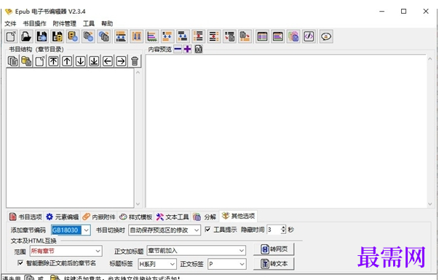Switch to the 元素编辑 tab
This screenshot has width=439, height=280.
(63, 217)
